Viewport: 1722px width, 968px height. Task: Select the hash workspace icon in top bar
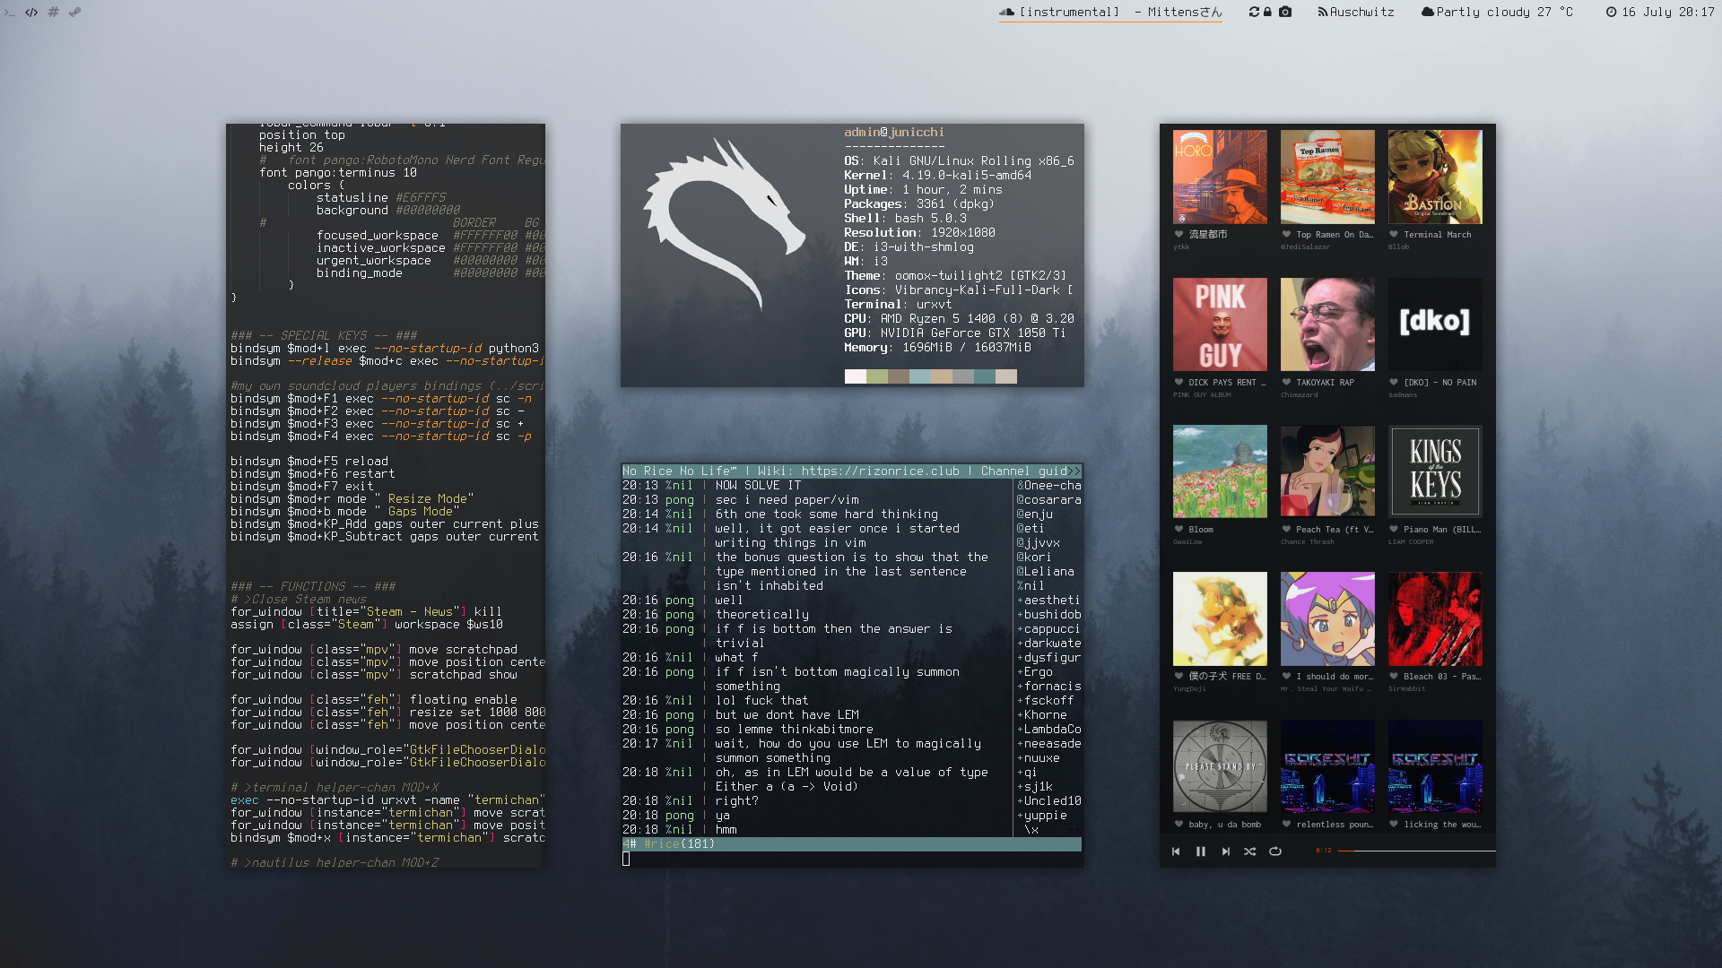(x=53, y=13)
